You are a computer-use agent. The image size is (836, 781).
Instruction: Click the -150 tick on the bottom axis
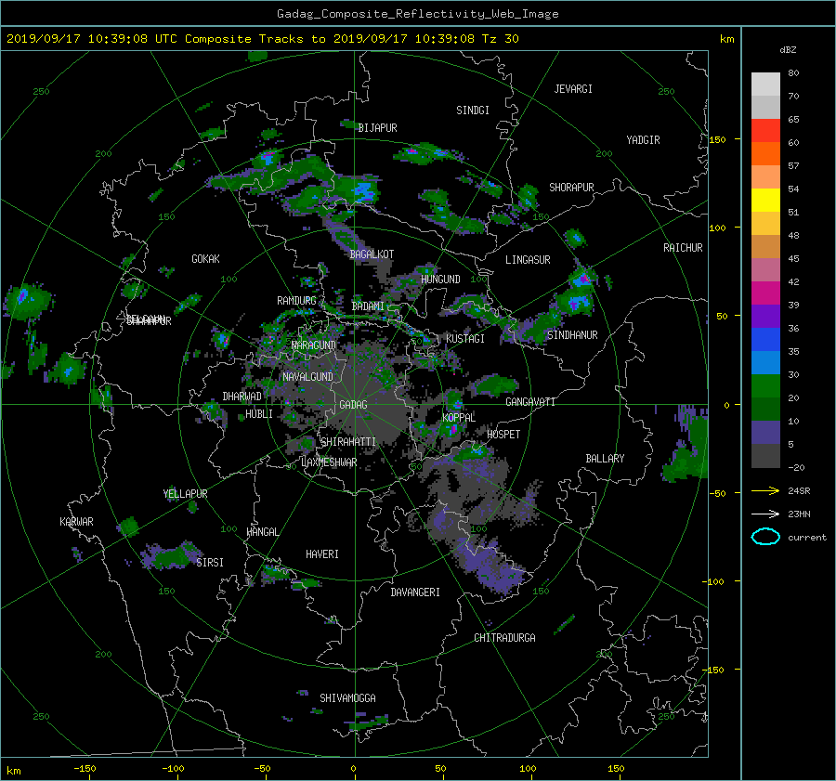85,769
